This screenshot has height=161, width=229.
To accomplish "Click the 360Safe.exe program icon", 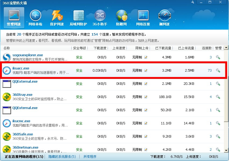I will click(x=6, y=136).
